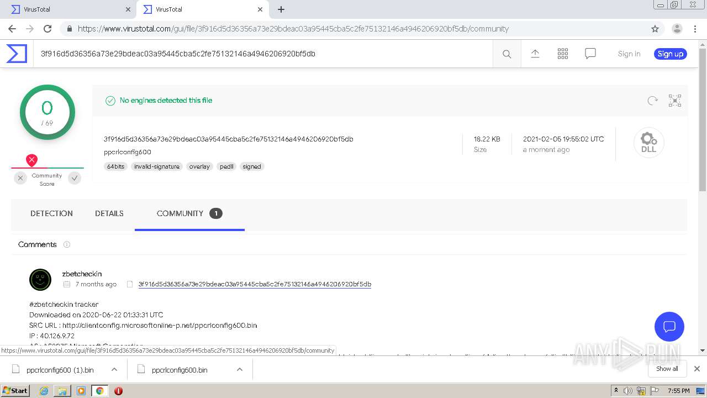Open the comment notifications icon
This screenshot has height=398, width=707.
590,54
